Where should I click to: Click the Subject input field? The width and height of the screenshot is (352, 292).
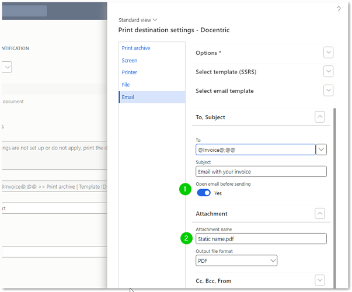pos(261,171)
